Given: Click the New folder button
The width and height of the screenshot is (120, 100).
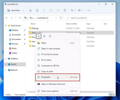Looking at the screenshot, I should click(13, 10).
